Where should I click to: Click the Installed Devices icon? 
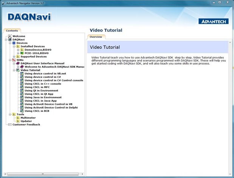click(18, 46)
